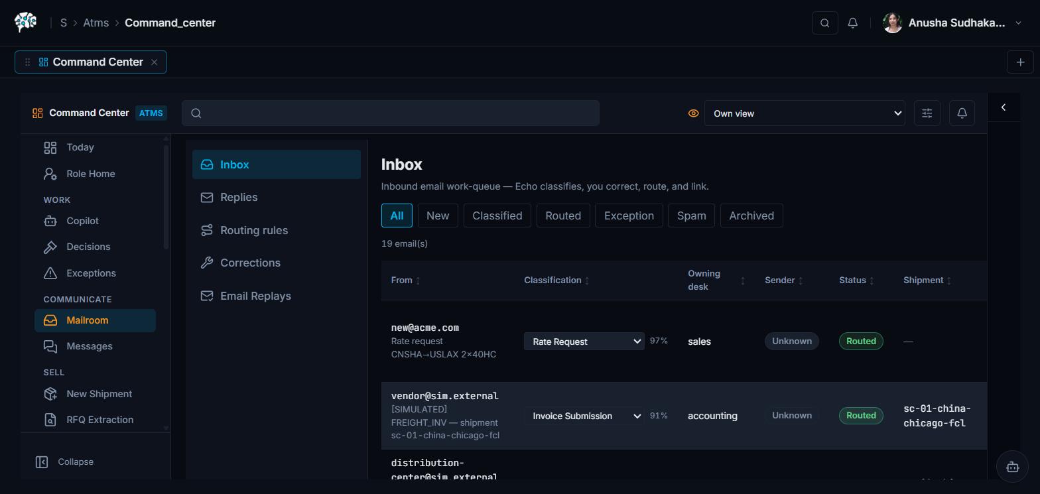Click Routed status for vendor@sim.external
1040x494 pixels.
pos(861,415)
